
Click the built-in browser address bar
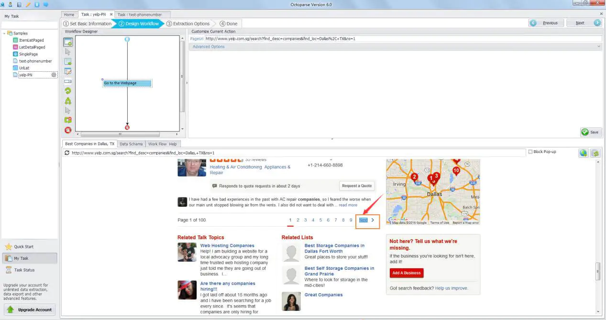[x=295, y=153]
